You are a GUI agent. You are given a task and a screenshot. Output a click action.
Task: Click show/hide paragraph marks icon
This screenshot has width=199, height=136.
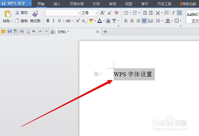click(x=173, y=13)
